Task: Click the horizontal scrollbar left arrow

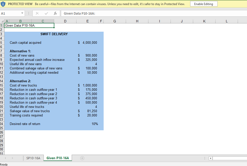Action: click(211, 158)
